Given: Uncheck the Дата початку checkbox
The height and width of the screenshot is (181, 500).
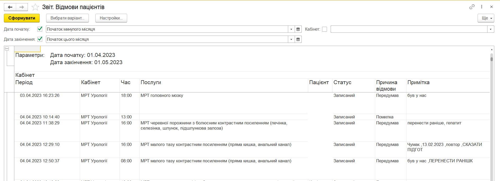Looking at the screenshot, I should (x=40, y=29).
